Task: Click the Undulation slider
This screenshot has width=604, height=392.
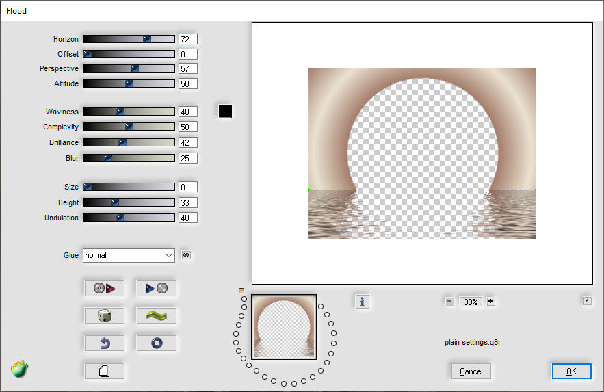Action: (x=129, y=218)
